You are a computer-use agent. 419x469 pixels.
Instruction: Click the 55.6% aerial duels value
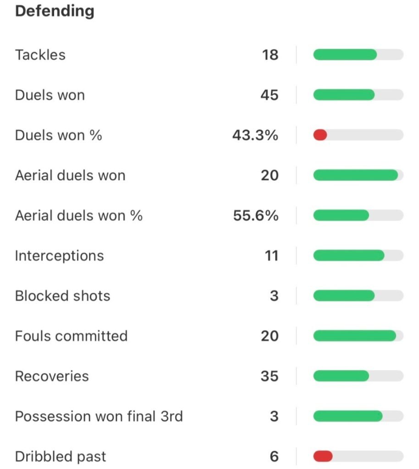pos(255,216)
